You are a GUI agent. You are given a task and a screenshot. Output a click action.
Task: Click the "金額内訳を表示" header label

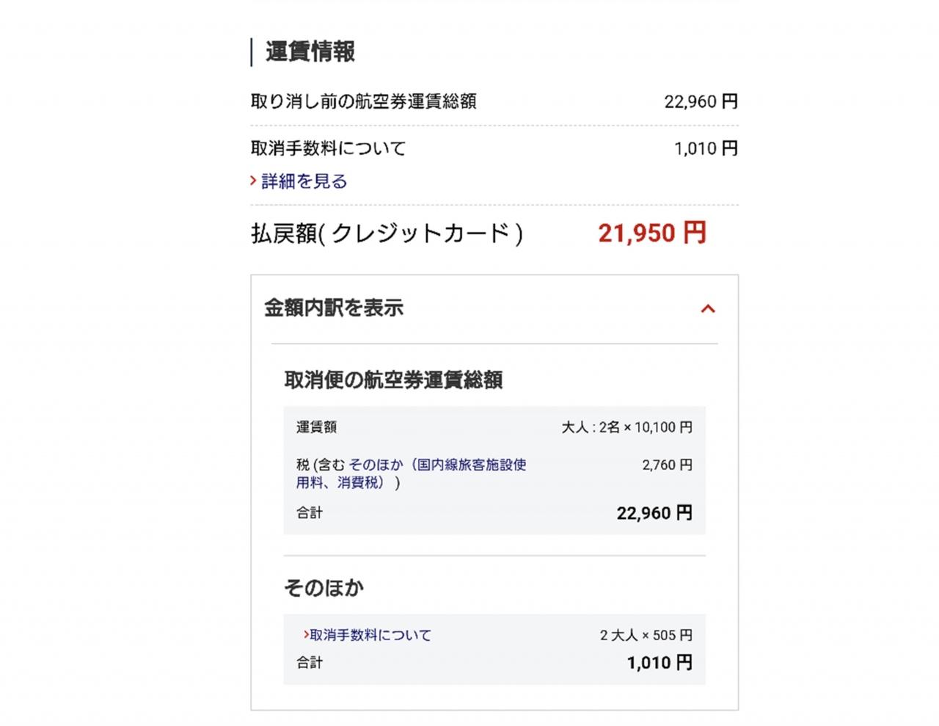[334, 308]
